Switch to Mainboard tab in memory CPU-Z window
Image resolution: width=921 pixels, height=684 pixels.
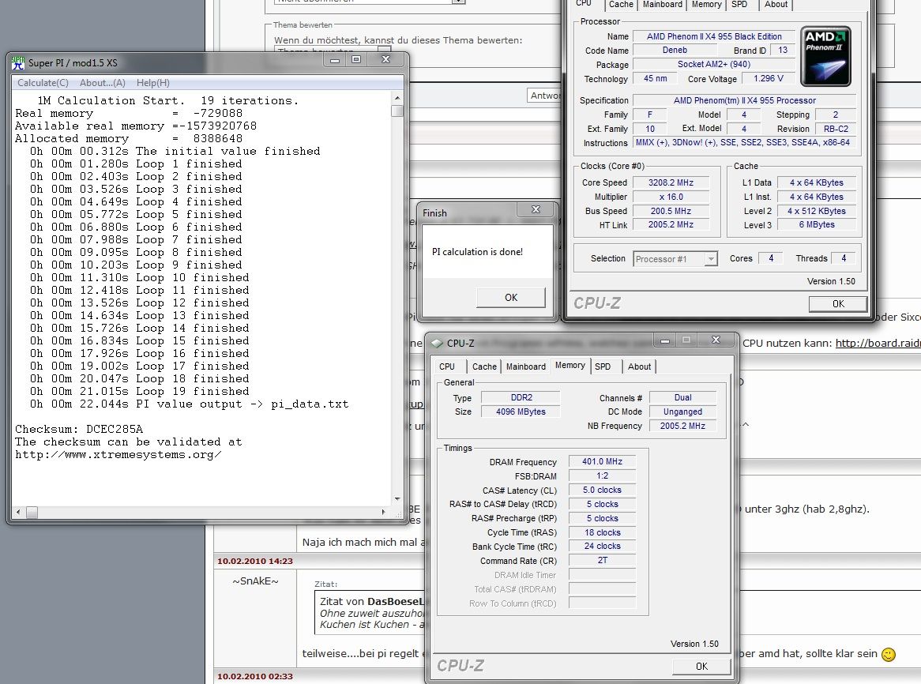point(526,366)
